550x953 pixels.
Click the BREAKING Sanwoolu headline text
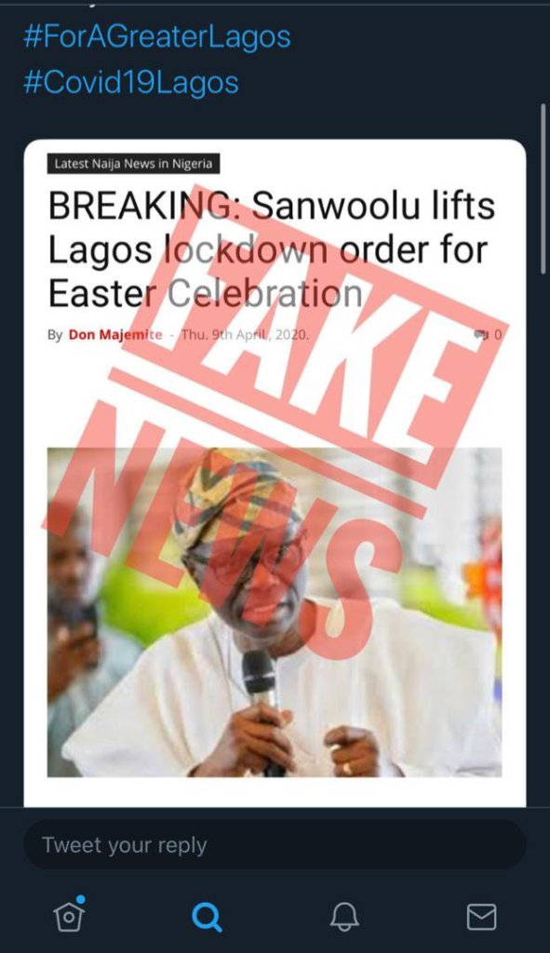click(x=272, y=249)
